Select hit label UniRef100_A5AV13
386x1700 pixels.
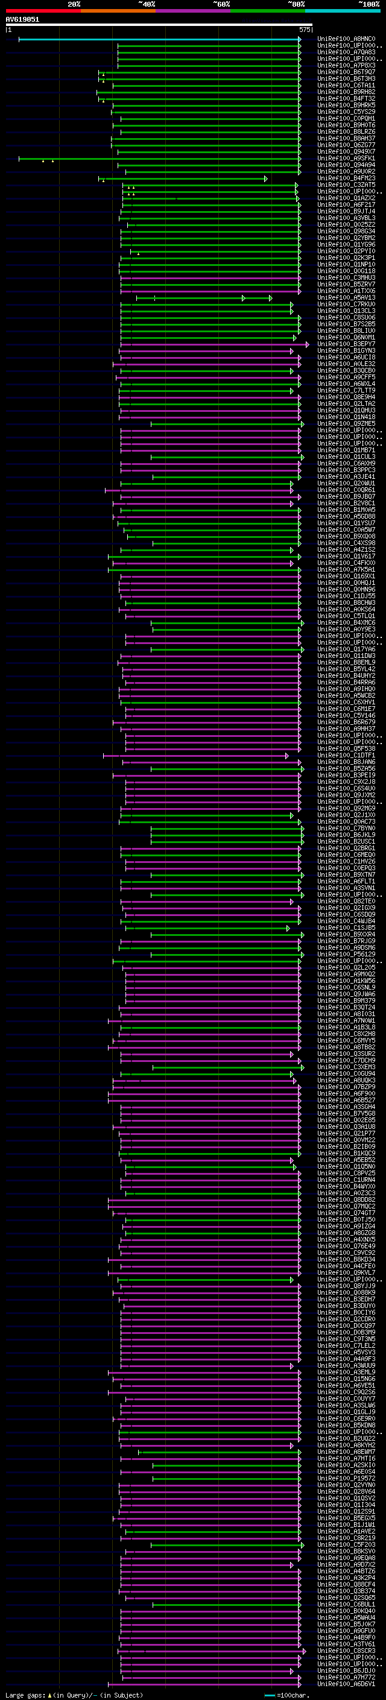(346, 298)
